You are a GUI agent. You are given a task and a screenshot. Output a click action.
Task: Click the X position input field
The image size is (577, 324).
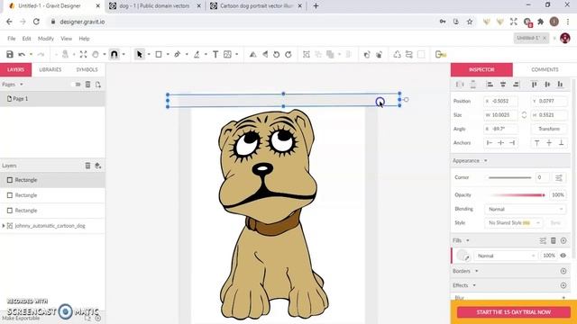pyautogui.click(x=501, y=101)
